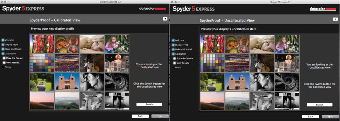Collapse help arrow icon in Uncalibrated View window
This screenshot has width=340, height=121.
(x=335, y=19)
